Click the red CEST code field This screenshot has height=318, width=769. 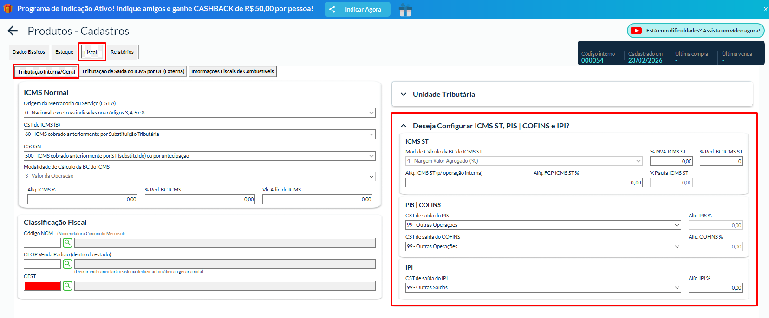[42, 286]
